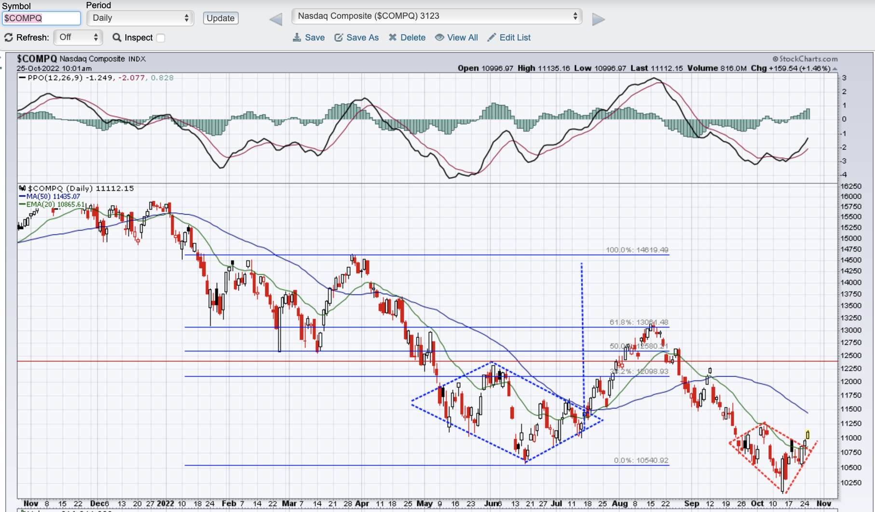This screenshot has width=875, height=512.
Task: Click the Edit List link text
Action: pyautogui.click(x=515, y=38)
